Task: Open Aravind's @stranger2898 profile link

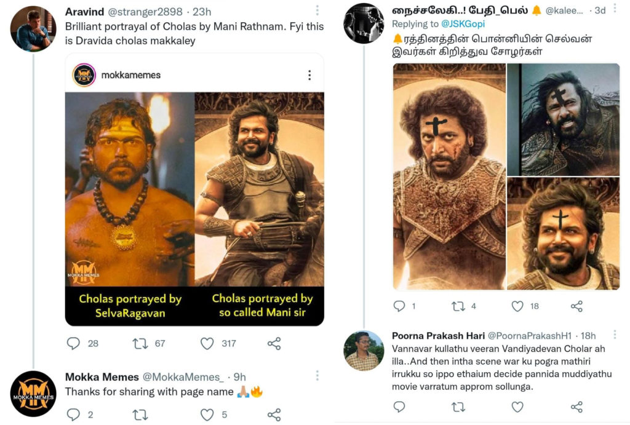Action: click(x=144, y=11)
